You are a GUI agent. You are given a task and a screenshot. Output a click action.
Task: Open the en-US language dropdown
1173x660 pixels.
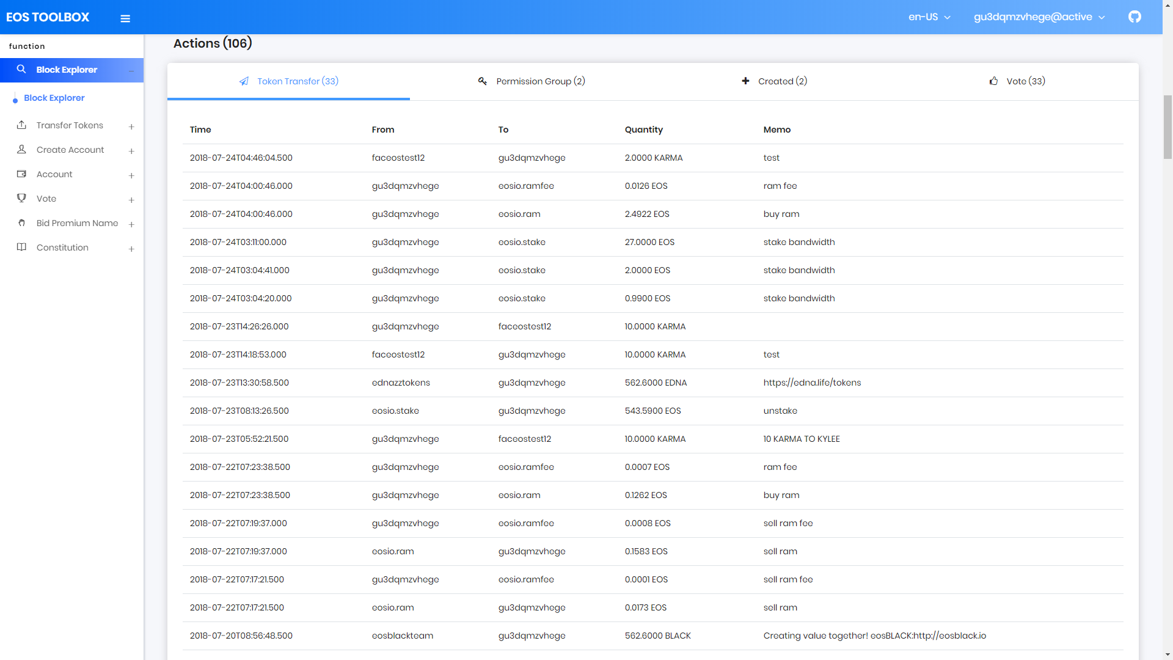click(x=929, y=17)
